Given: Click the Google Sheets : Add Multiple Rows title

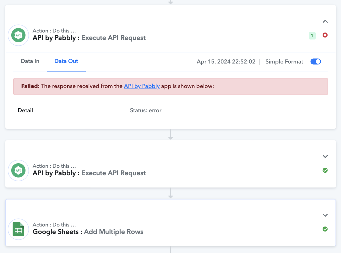Looking at the screenshot, I should pyautogui.click(x=88, y=232).
